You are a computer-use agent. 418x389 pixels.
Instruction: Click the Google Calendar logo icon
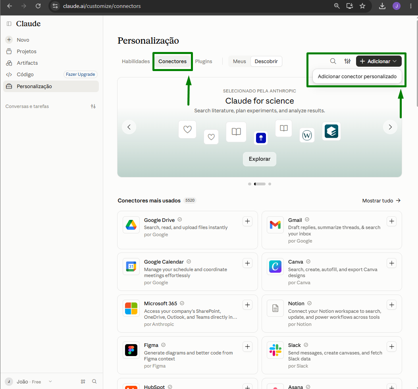[x=131, y=266]
